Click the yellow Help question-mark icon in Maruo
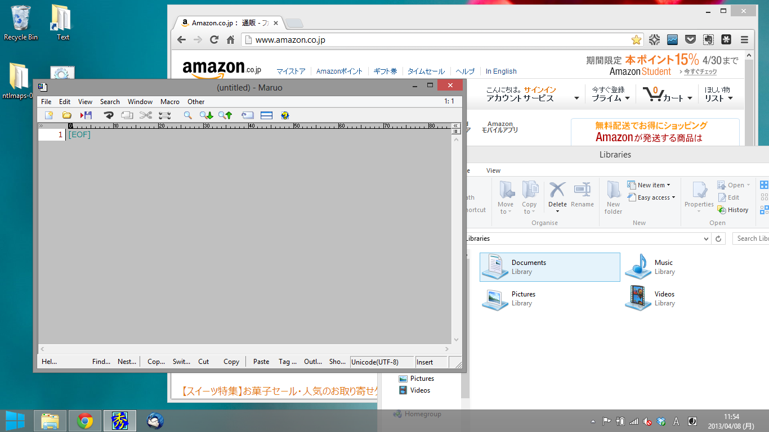769x432 pixels. click(x=285, y=115)
